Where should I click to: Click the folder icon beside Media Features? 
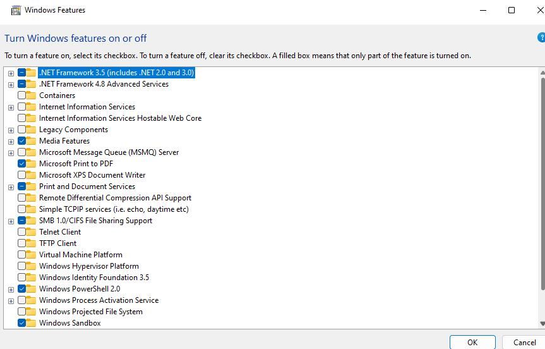pyautogui.click(x=31, y=141)
